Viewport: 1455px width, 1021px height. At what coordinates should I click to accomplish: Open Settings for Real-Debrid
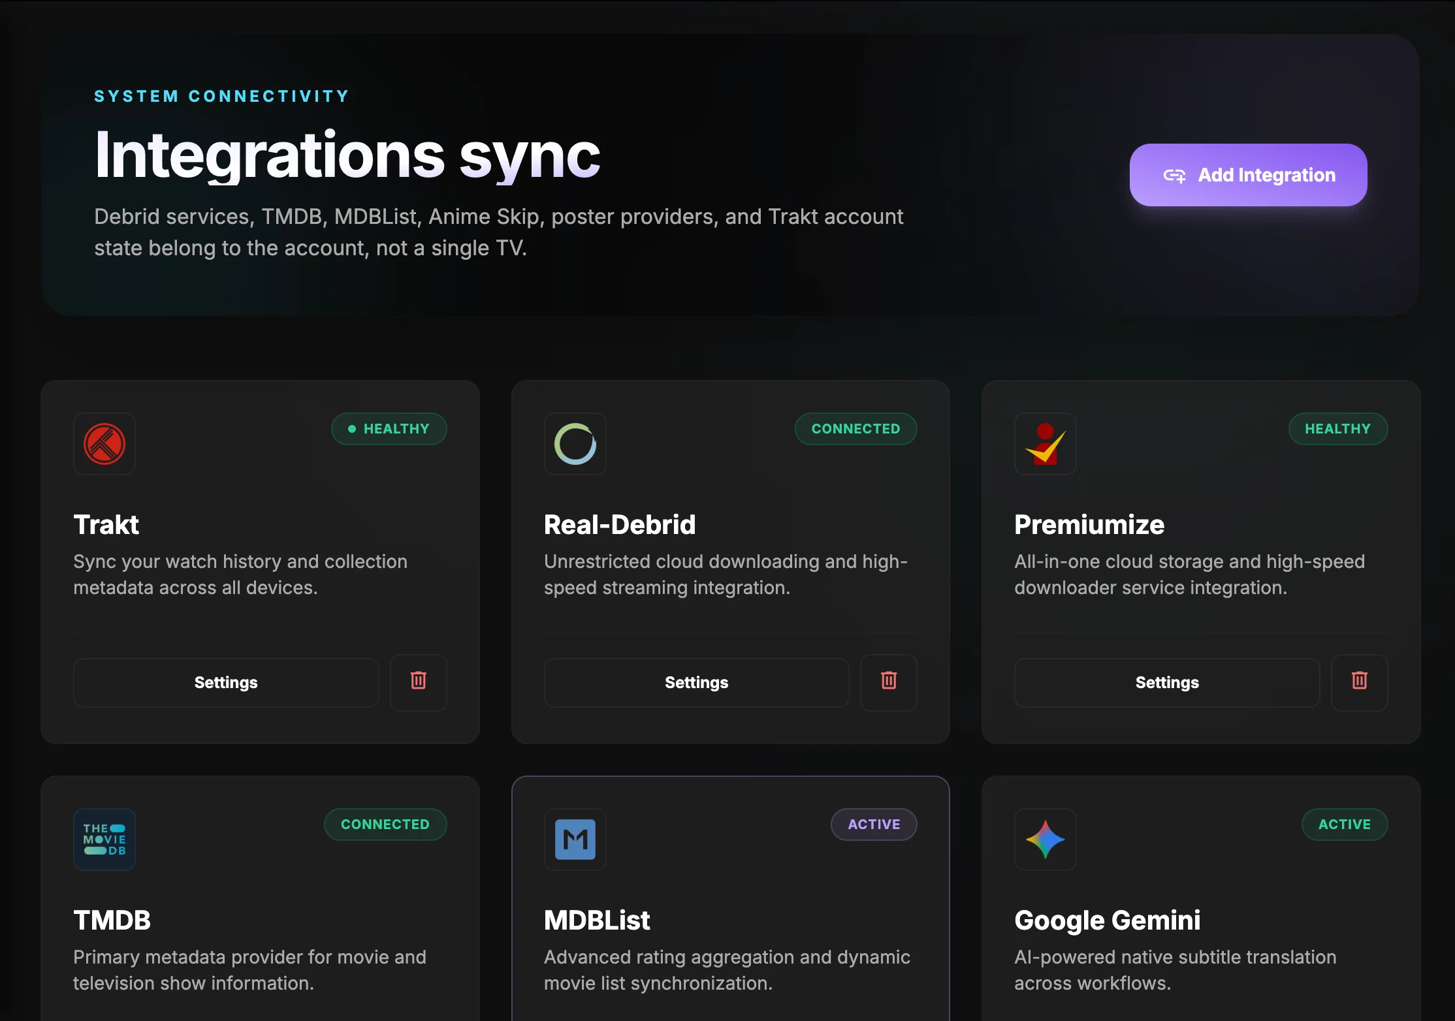click(x=696, y=682)
